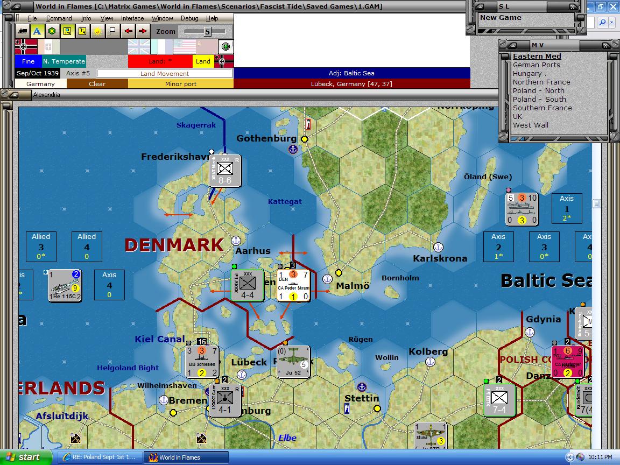
Task: Click the tank unit toolbar icon
Action: pos(23,31)
